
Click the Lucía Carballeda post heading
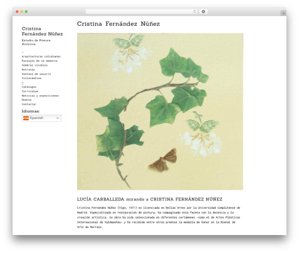149,199
